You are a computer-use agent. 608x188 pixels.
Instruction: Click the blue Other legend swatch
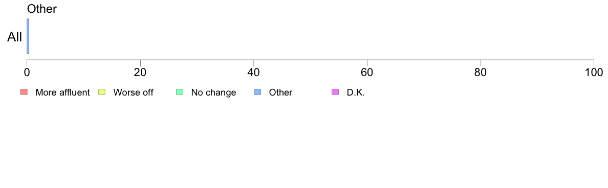[257, 92]
